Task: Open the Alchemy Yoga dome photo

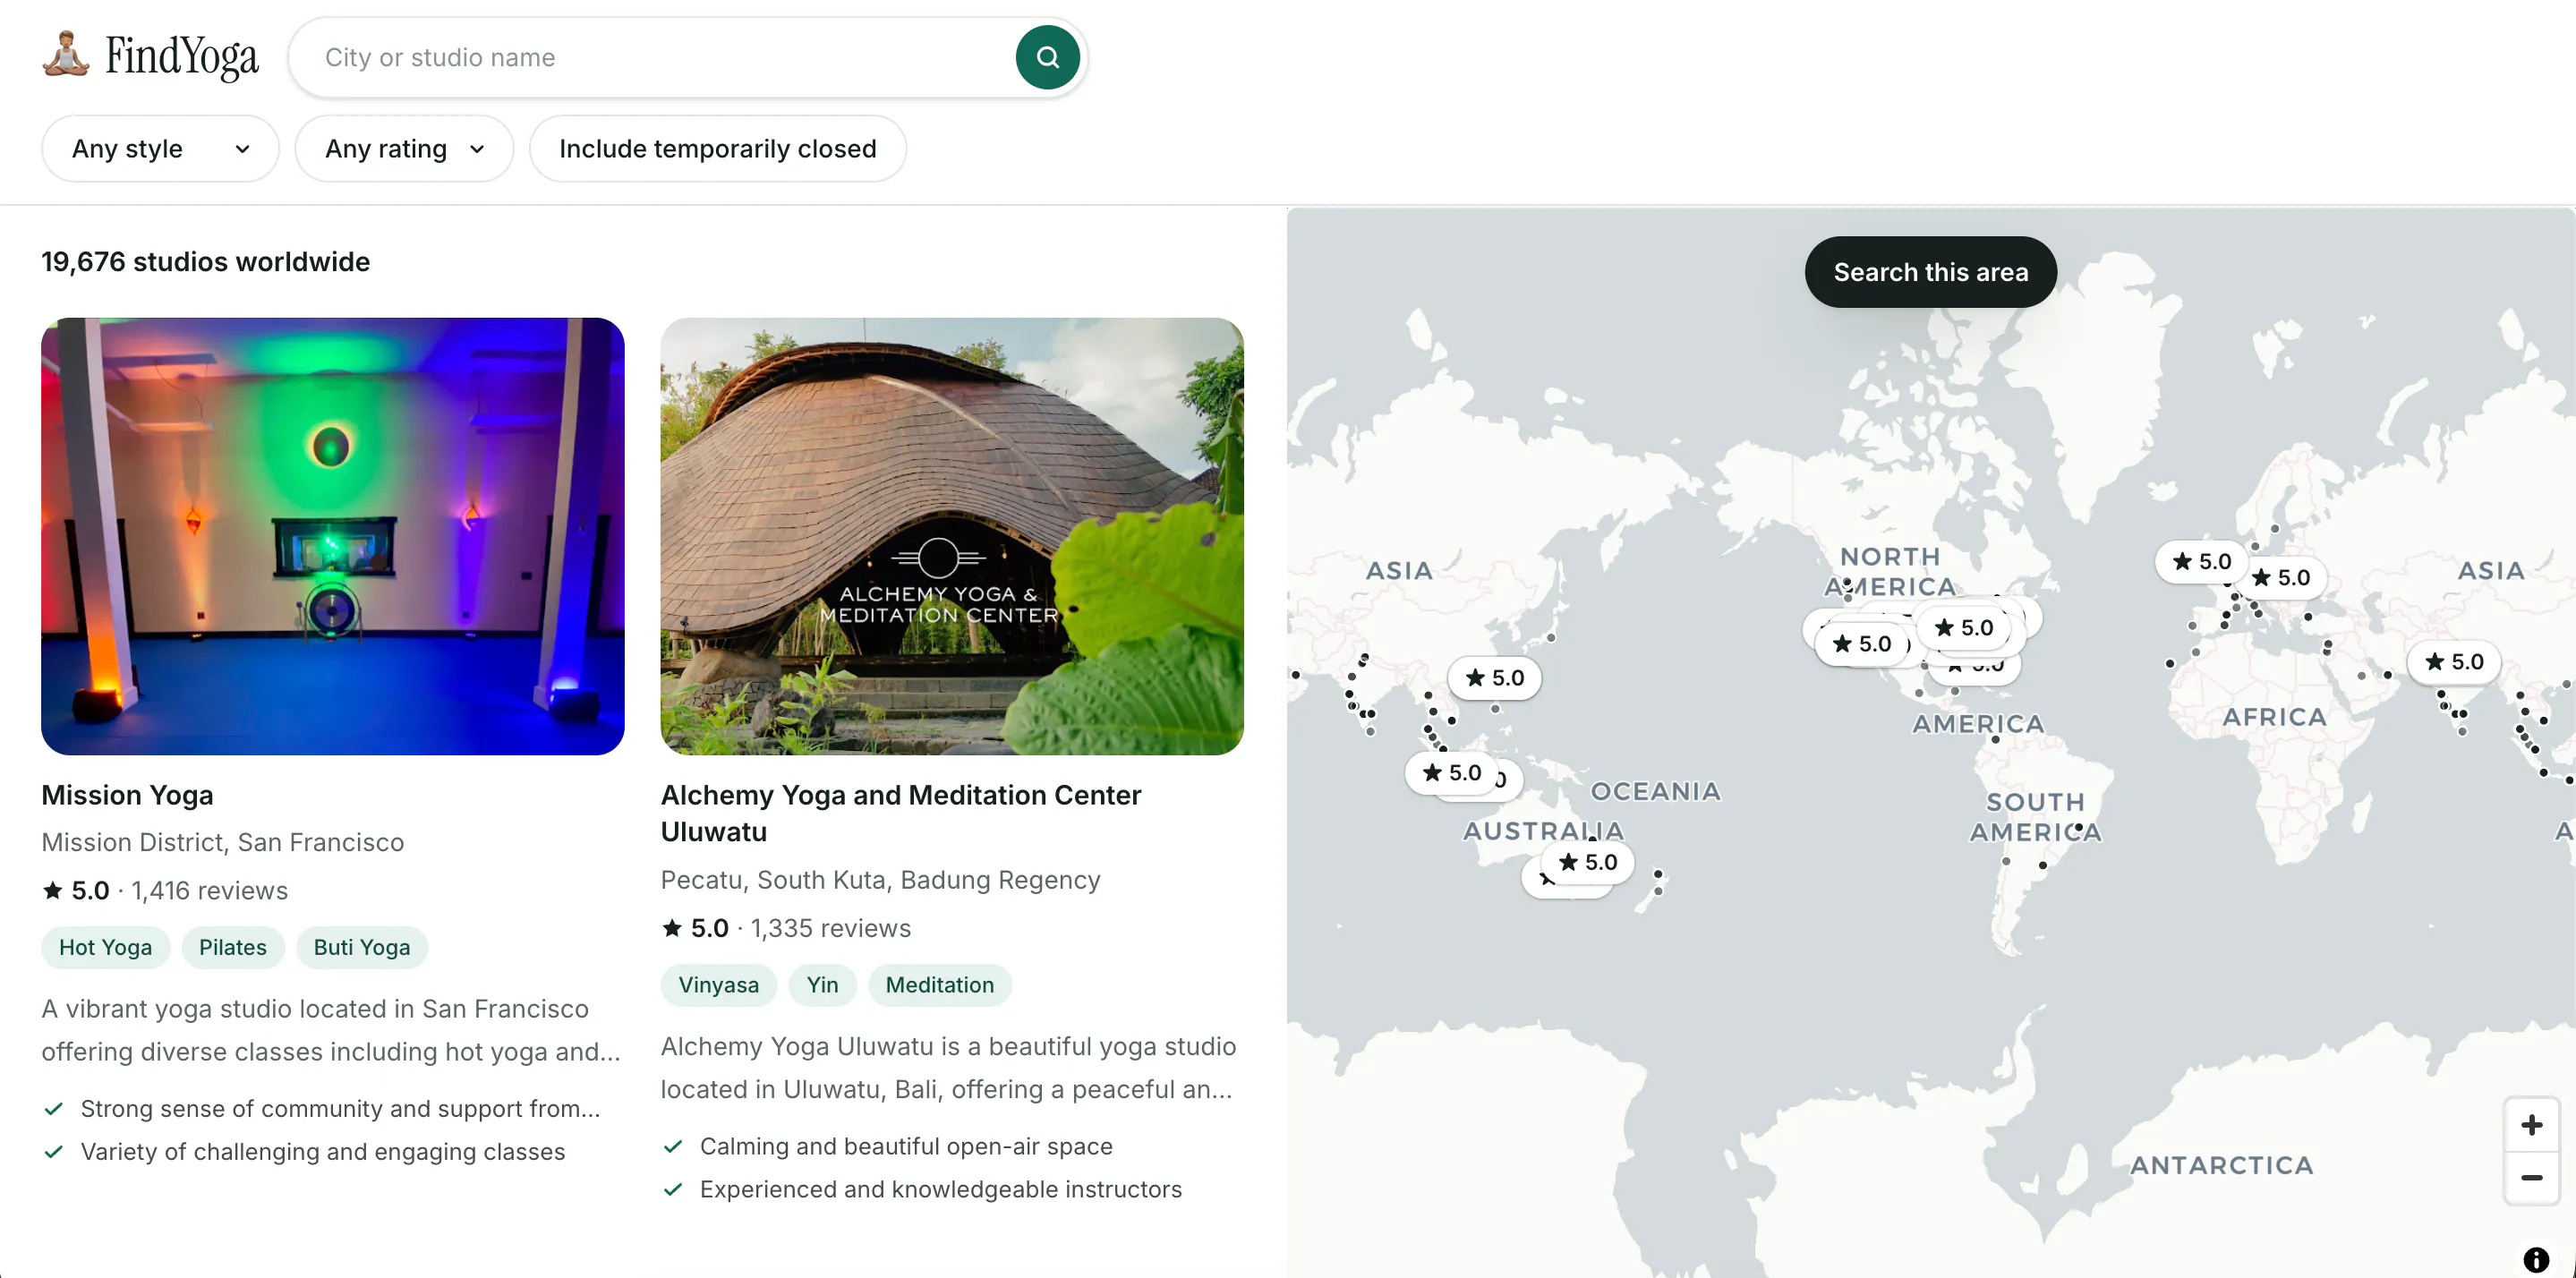Action: coord(952,536)
